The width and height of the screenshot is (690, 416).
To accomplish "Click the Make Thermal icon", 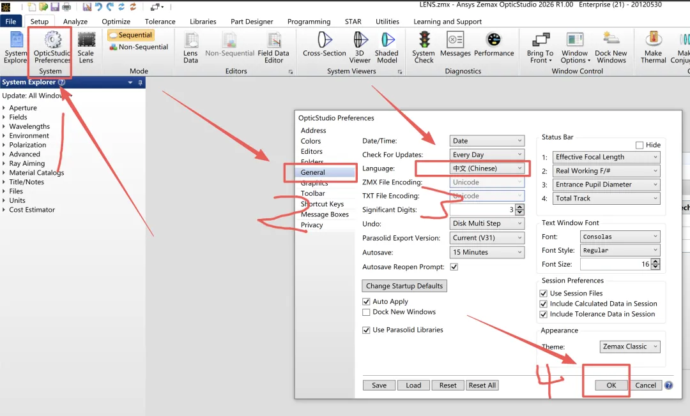I will tap(653, 47).
